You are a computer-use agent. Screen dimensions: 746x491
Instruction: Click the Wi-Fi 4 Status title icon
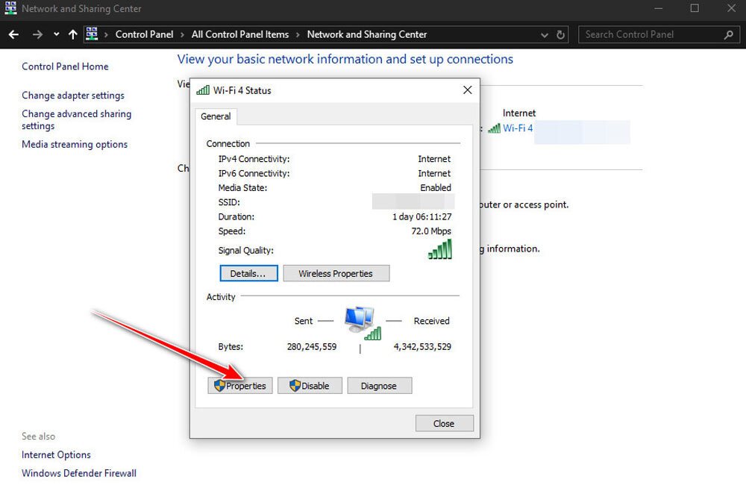point(203,90)
